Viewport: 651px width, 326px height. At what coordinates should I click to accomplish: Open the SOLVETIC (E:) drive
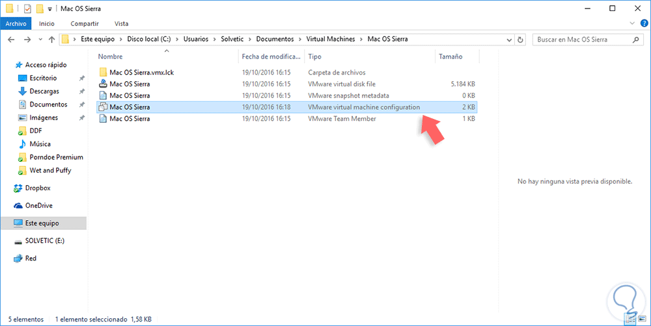(44, 241)
